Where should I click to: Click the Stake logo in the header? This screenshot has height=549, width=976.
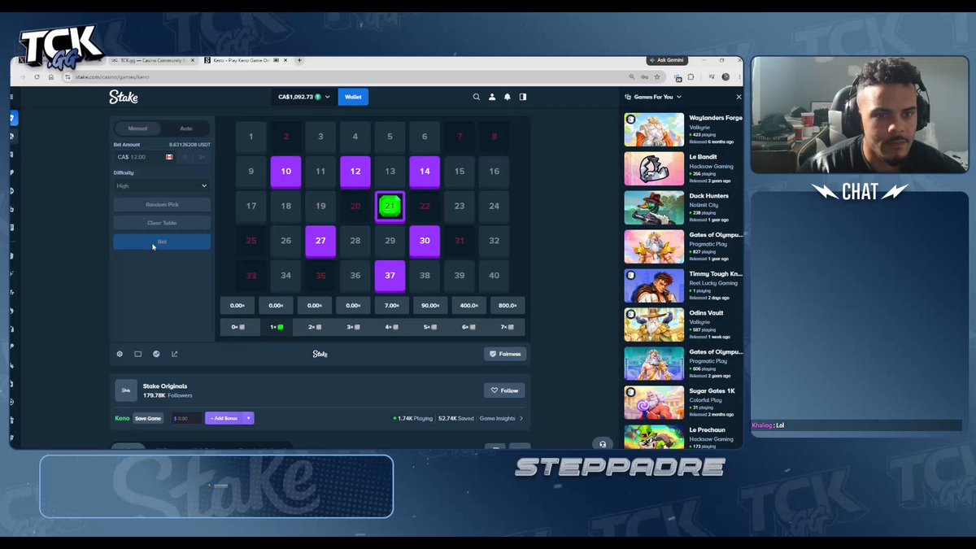[x=124, y=97]
